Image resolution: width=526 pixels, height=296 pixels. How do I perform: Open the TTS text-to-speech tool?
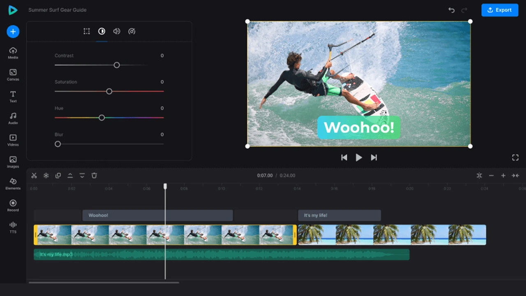click(13, 227)
